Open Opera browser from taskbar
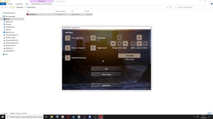 pos(68,117)
